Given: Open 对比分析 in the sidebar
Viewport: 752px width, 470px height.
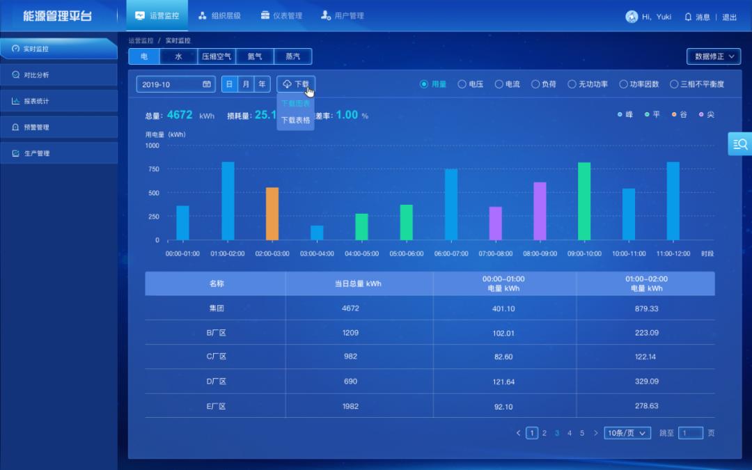Looking at the screenshot, I should point(58,75).
